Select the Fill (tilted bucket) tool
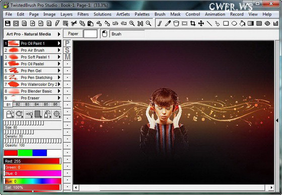 pos(242,23)
